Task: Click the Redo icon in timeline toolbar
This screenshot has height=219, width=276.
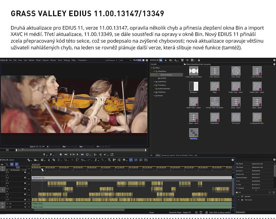Action: coord(89,160)
